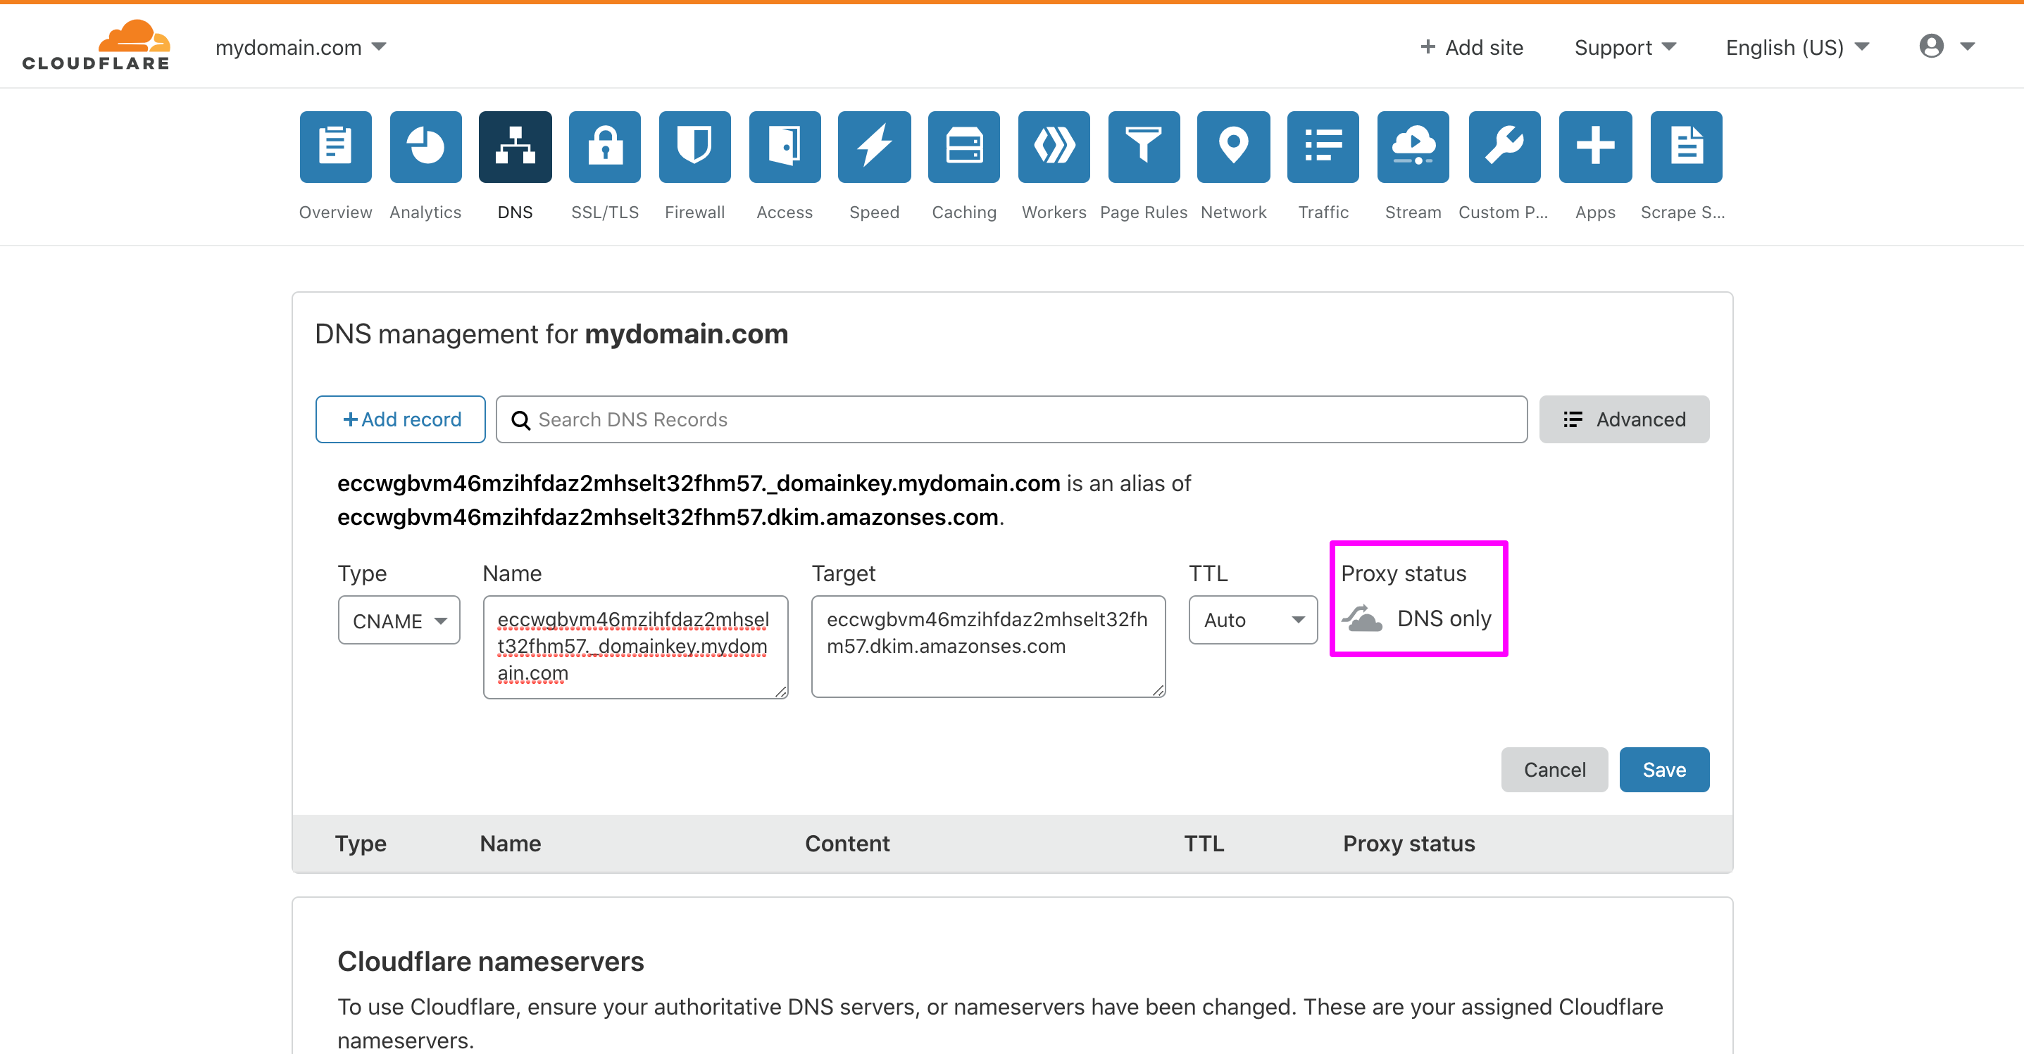
Task: Open the Caching drive icon
Action: pyautogui.click(x=964, y=147)
